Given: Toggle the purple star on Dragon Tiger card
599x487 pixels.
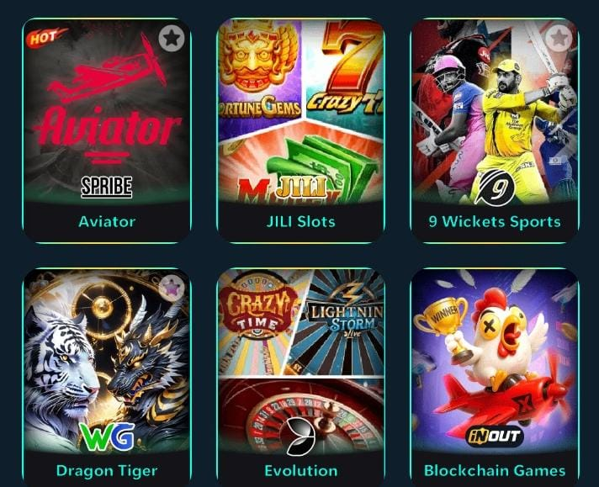Looking at the screenshot, I should 172,287.
